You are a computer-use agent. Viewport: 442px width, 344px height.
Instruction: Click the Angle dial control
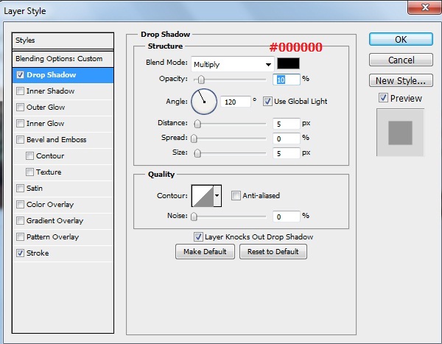[204, 101]
